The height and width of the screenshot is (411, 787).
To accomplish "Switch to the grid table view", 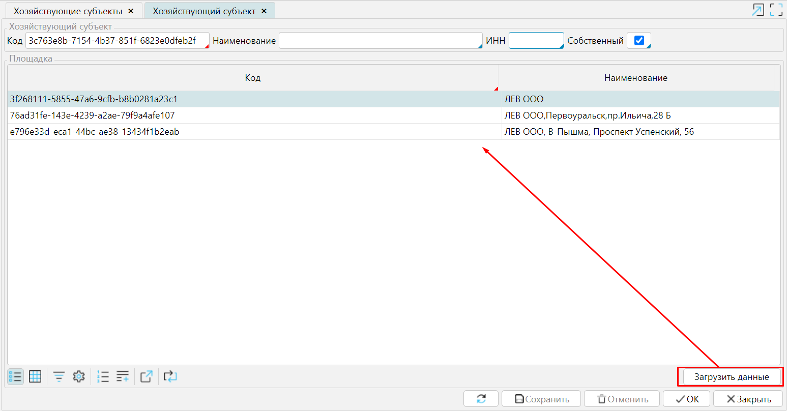I will coord(35,377).
